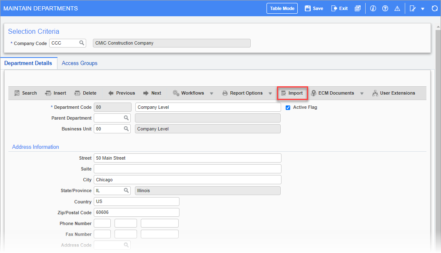Click the Save disk icon
Viewport: 441px width, 253px height.
[307, 8]
